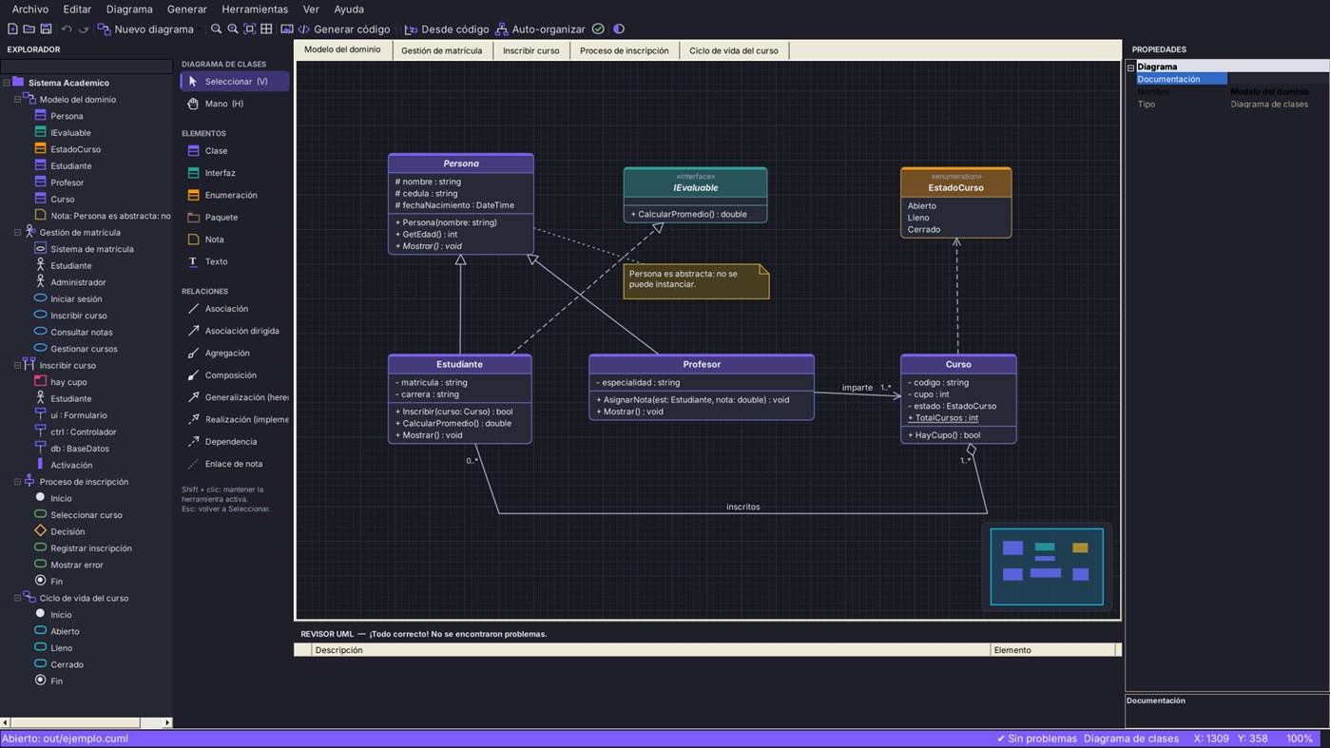Click the fit-to-screen frame icon
Image resolution: width=1330 pixels, height=748 pixels.
(x=249, y=29)
